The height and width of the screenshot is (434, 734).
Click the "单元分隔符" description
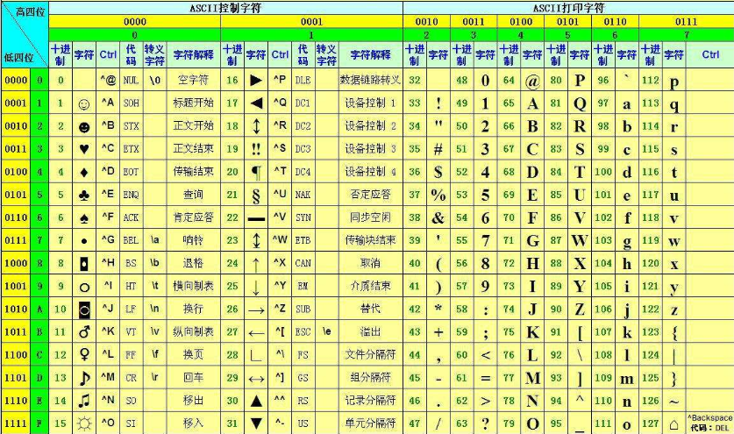pos(370,423)
